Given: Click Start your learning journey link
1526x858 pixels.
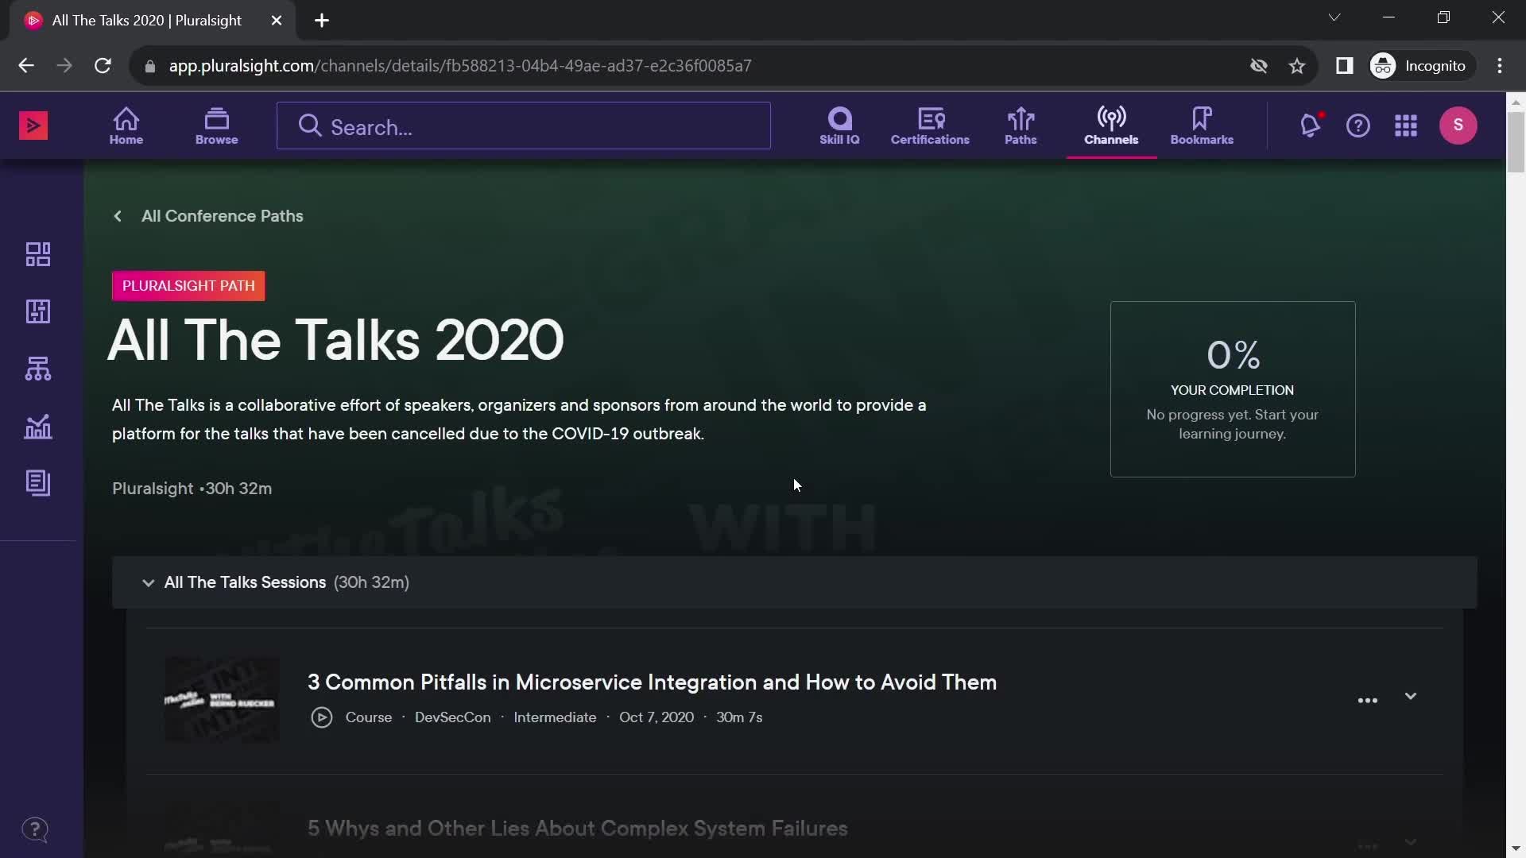Looking at the screenshot, I should pos(1234,423).
